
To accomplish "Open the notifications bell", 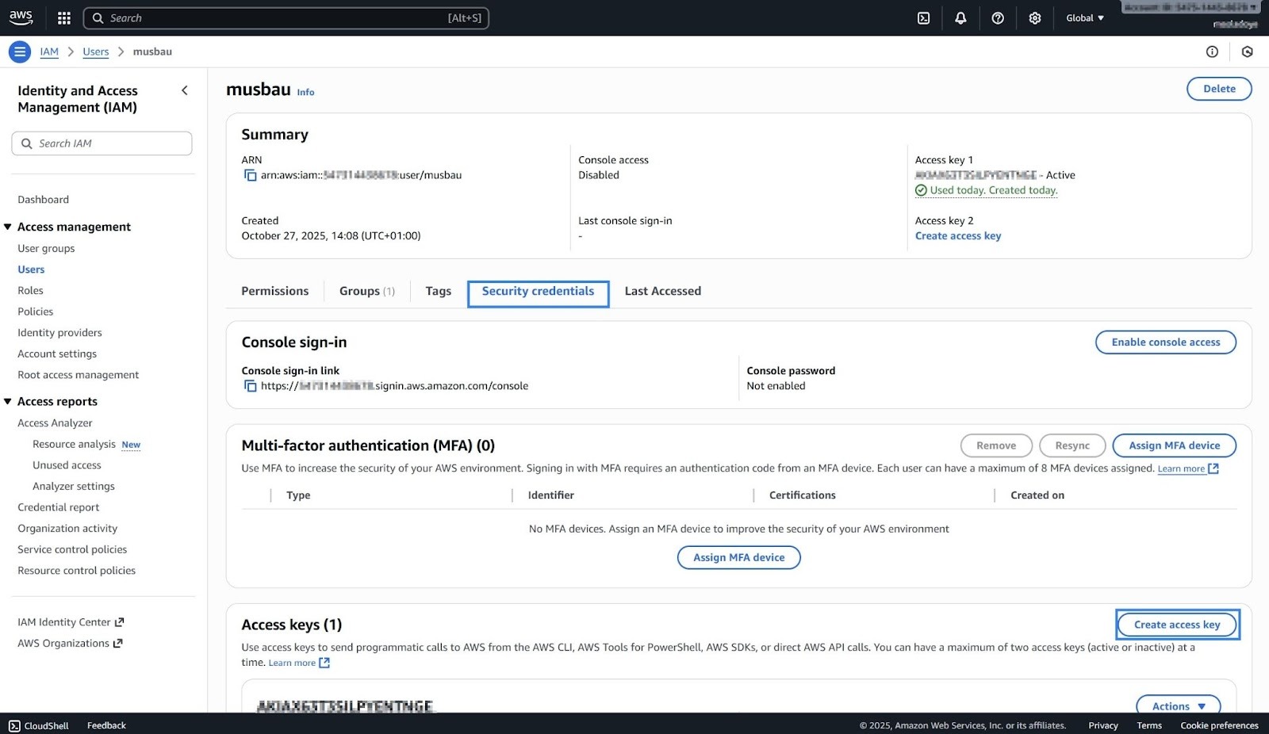I will pyautogui.click(x=960, y=17).
